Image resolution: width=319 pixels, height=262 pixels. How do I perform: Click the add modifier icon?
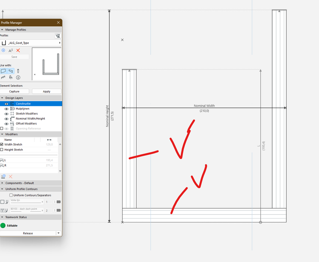coord(3,176)
